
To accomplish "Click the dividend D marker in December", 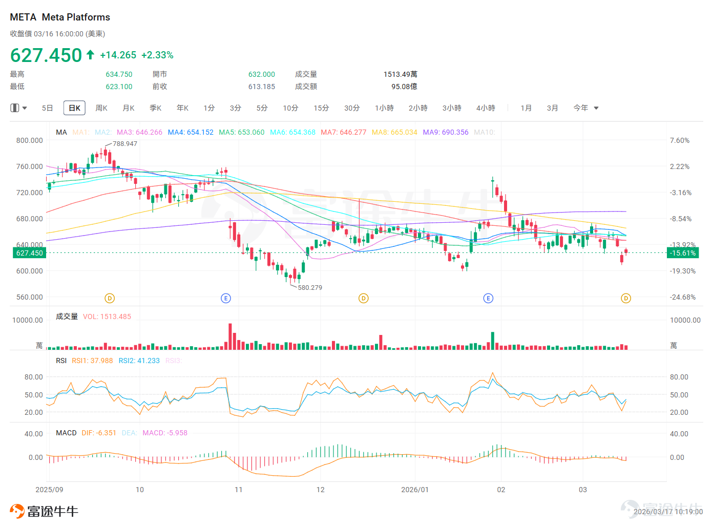I will [364, 298].
